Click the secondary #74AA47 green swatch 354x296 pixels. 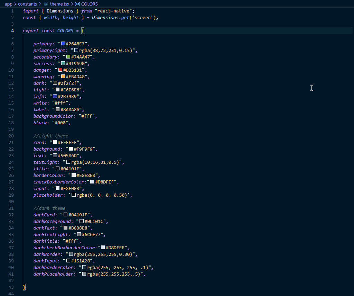68,57
